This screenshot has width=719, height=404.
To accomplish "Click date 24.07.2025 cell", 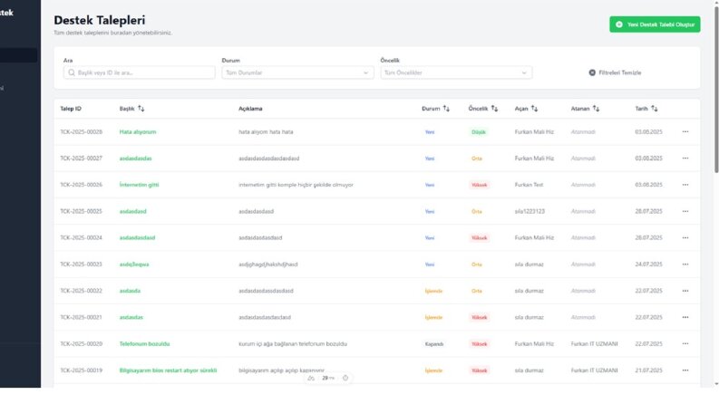I will click(648, 265).
